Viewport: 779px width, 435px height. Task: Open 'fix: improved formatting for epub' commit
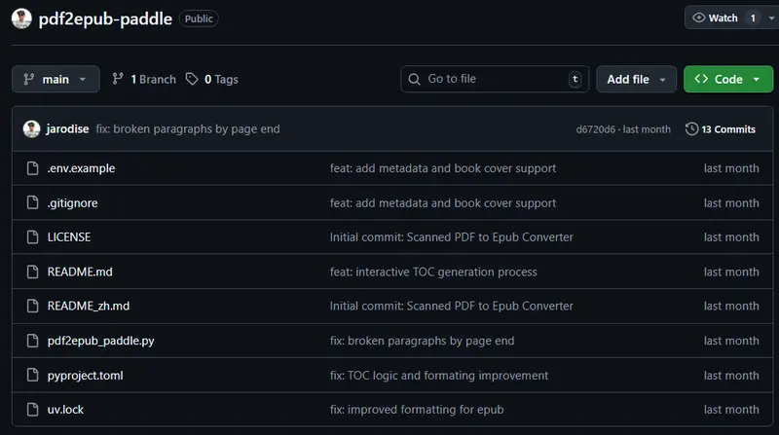[417, 410]
